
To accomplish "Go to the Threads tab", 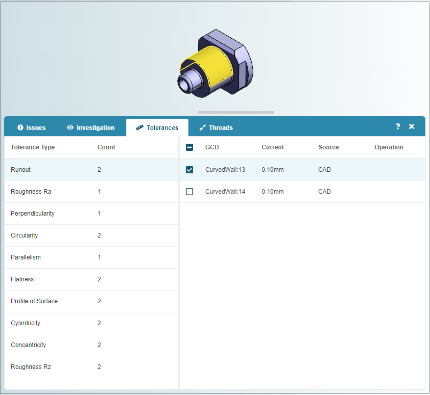I will 216,127.
